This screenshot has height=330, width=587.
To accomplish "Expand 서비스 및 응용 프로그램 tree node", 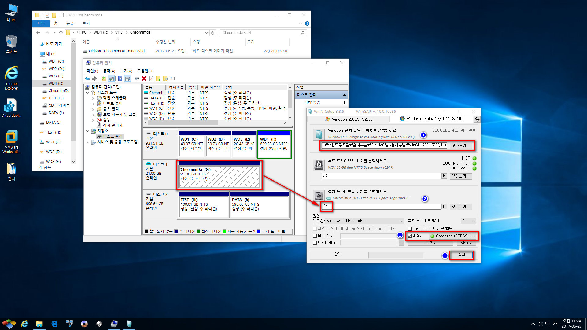I will pyautogui.click(x=87, y=142).
